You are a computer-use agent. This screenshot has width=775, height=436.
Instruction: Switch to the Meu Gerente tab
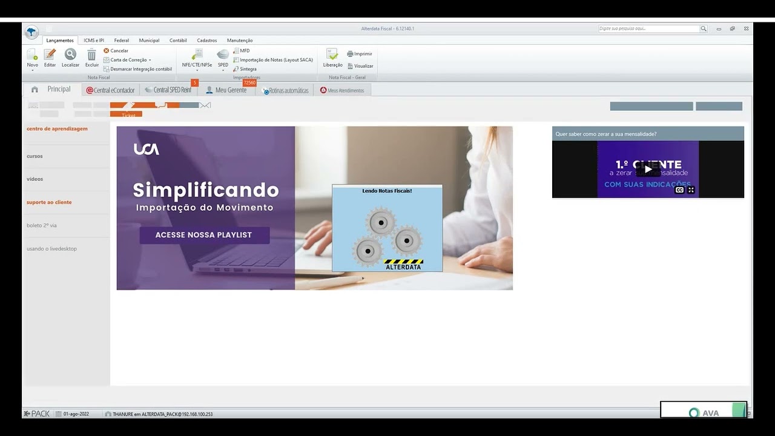tap(226, 90)
